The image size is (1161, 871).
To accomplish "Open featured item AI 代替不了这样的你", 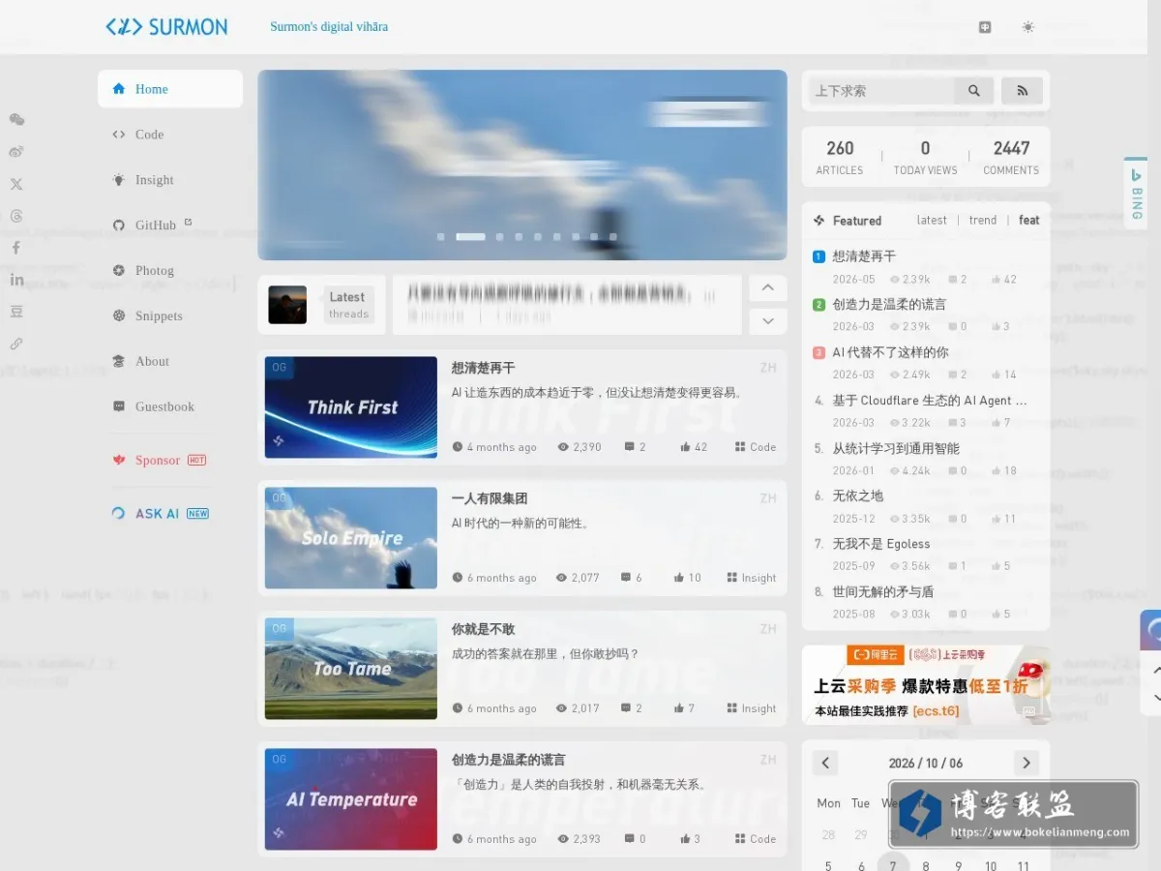I will click(890, 352).
